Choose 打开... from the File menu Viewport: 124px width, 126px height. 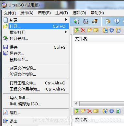tap(36, 26)
